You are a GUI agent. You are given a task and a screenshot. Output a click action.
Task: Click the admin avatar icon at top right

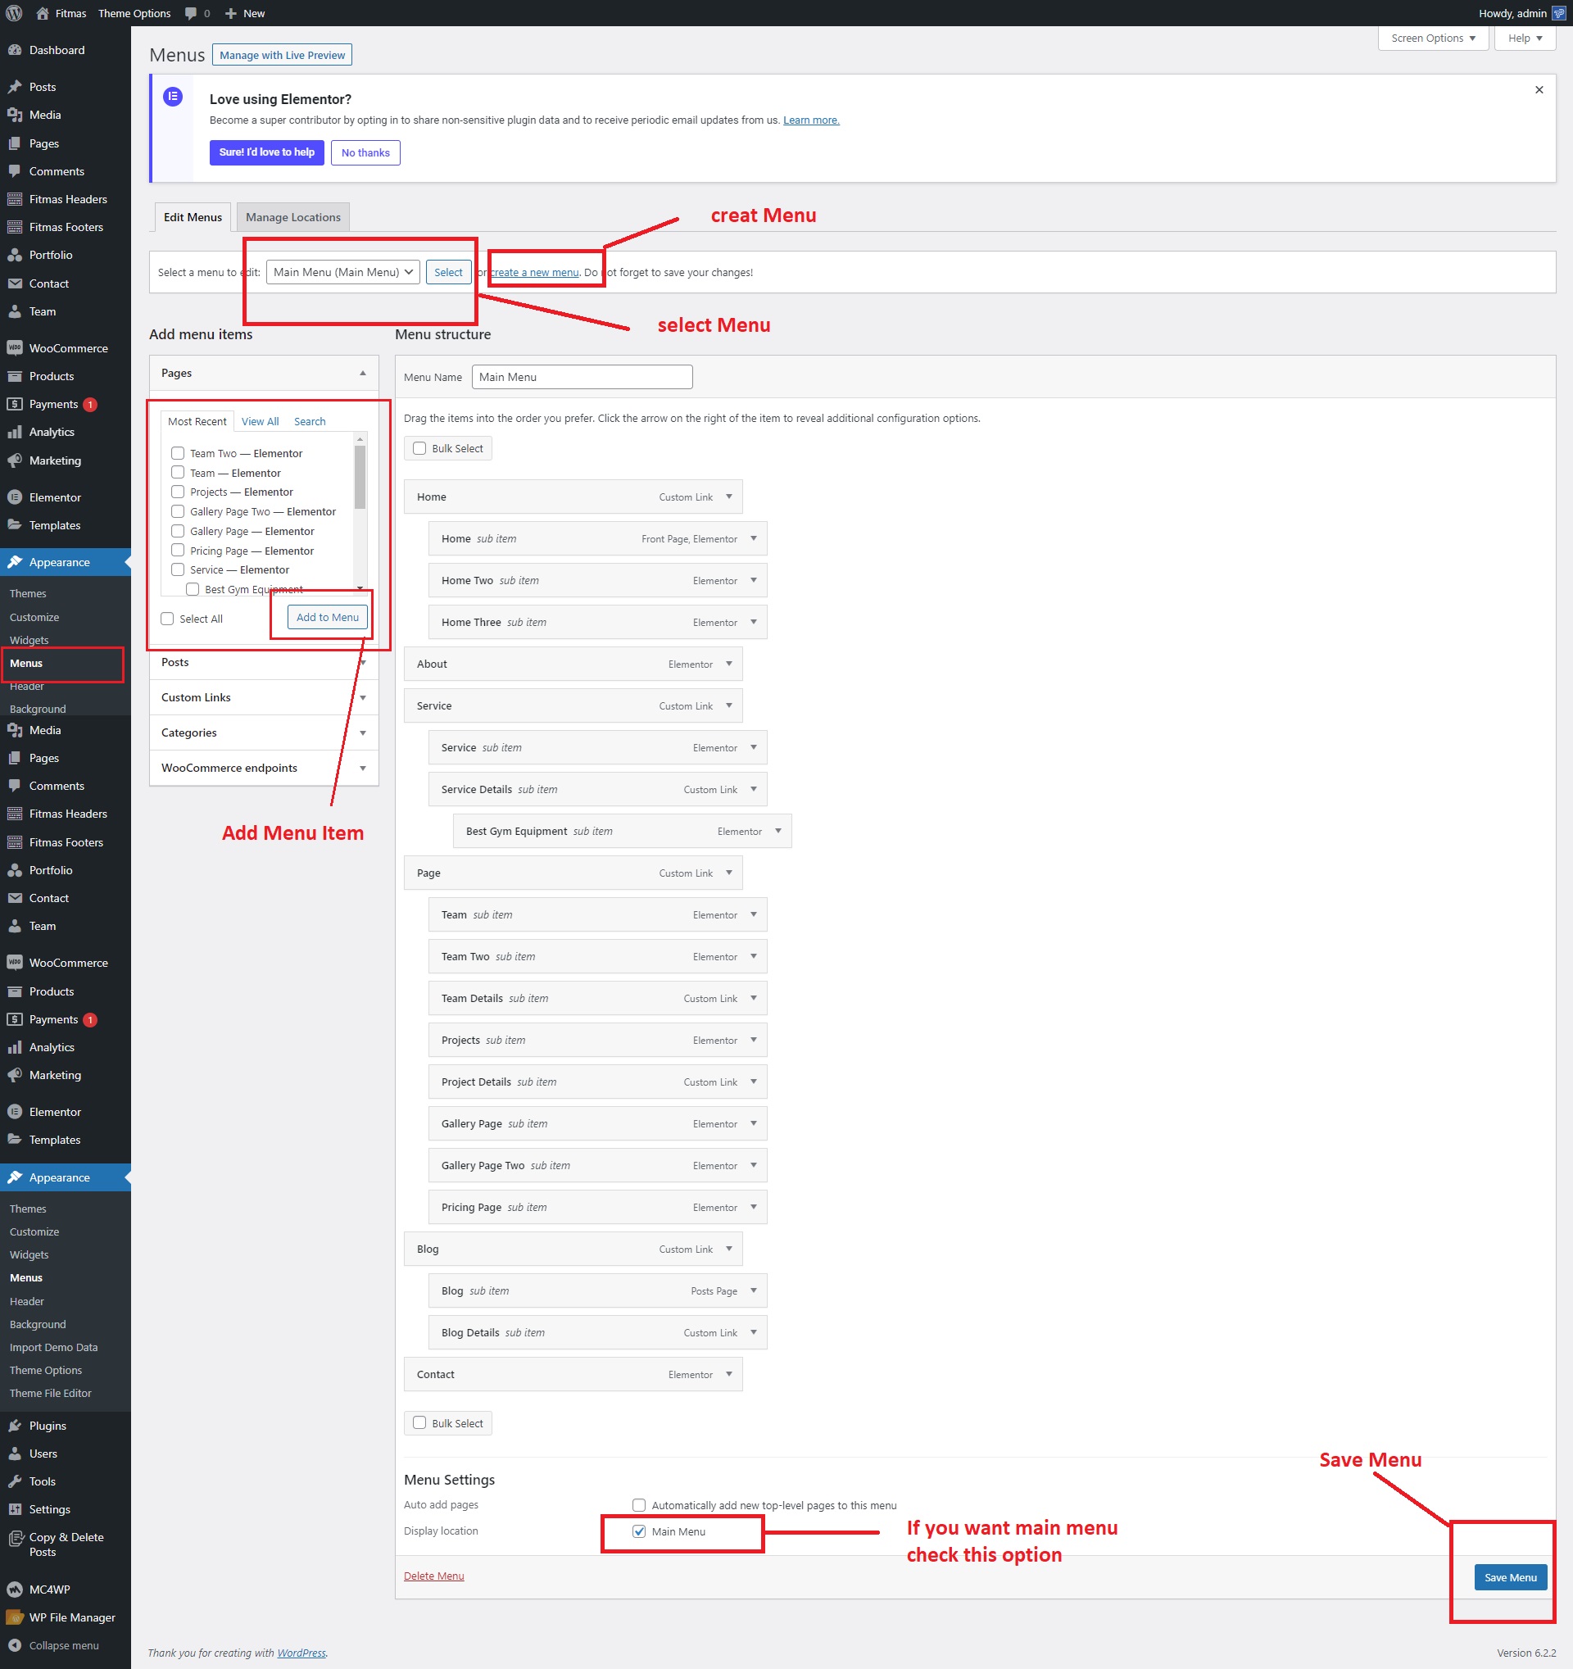(x=1559, y=12)
